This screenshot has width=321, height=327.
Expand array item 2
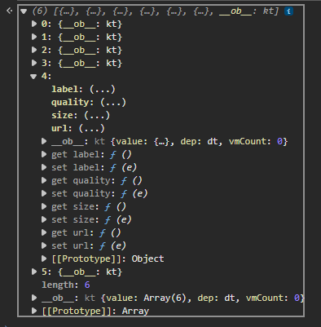34,50
